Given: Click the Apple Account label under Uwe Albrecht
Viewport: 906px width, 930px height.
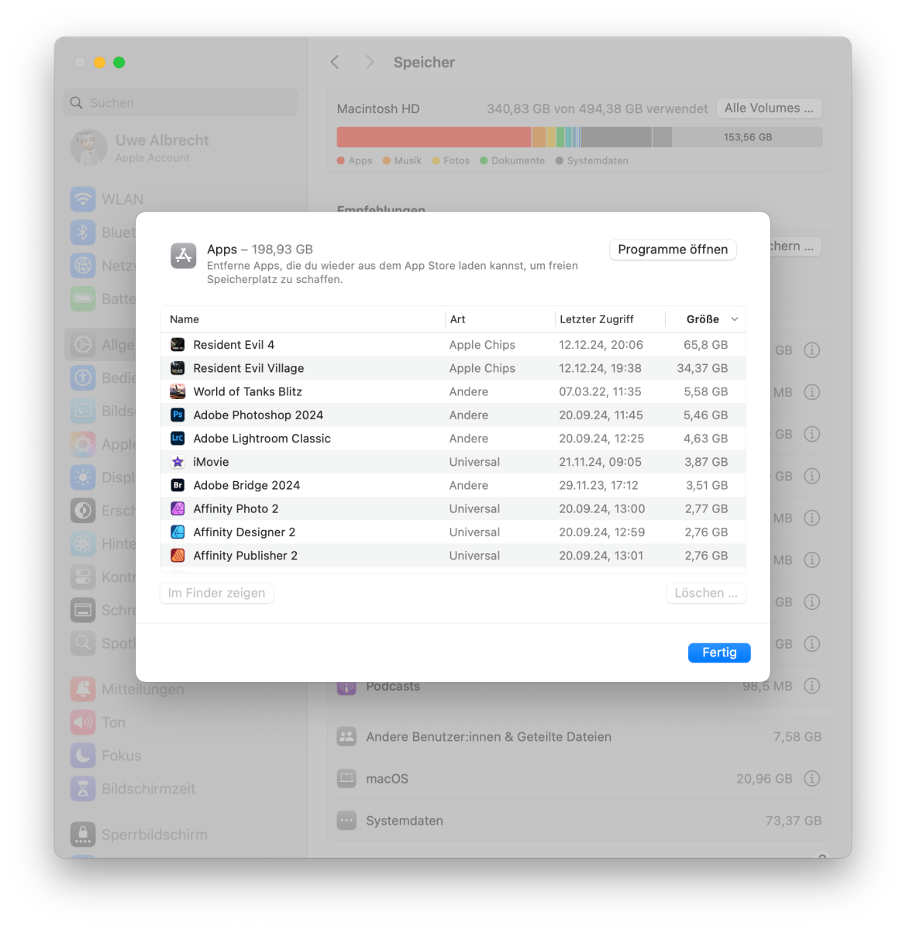Looking at the screenshot, I should coord(153,157).
